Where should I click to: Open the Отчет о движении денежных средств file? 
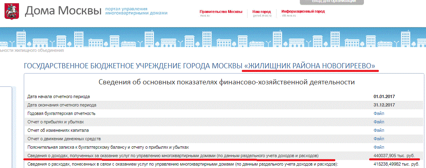(x=379, y=139)
